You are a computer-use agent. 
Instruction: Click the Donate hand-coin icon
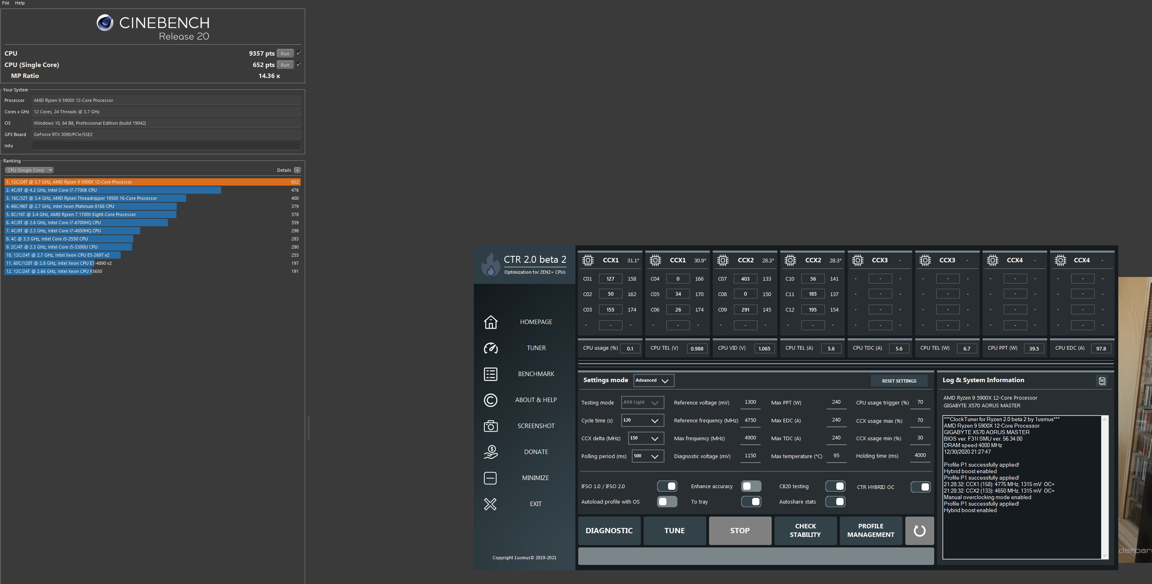coord(490,452)
